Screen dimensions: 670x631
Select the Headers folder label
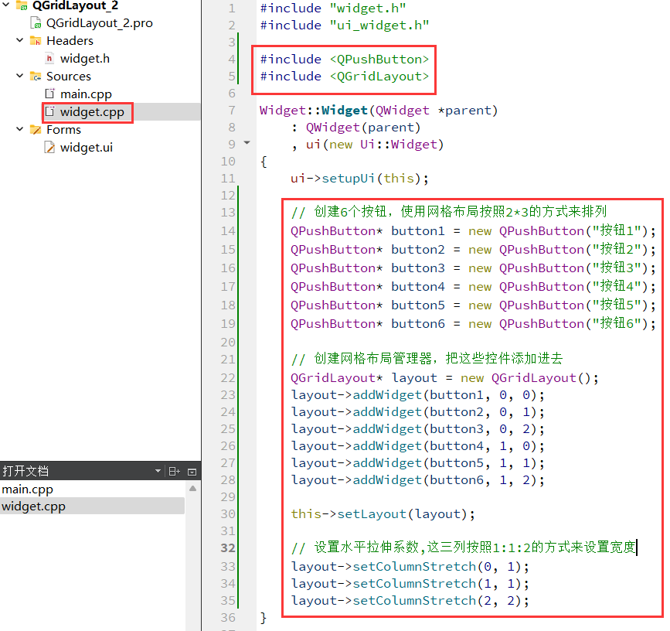[70, 41]
